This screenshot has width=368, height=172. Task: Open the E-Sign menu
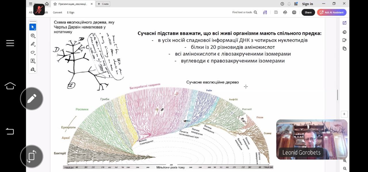[70, 12]
